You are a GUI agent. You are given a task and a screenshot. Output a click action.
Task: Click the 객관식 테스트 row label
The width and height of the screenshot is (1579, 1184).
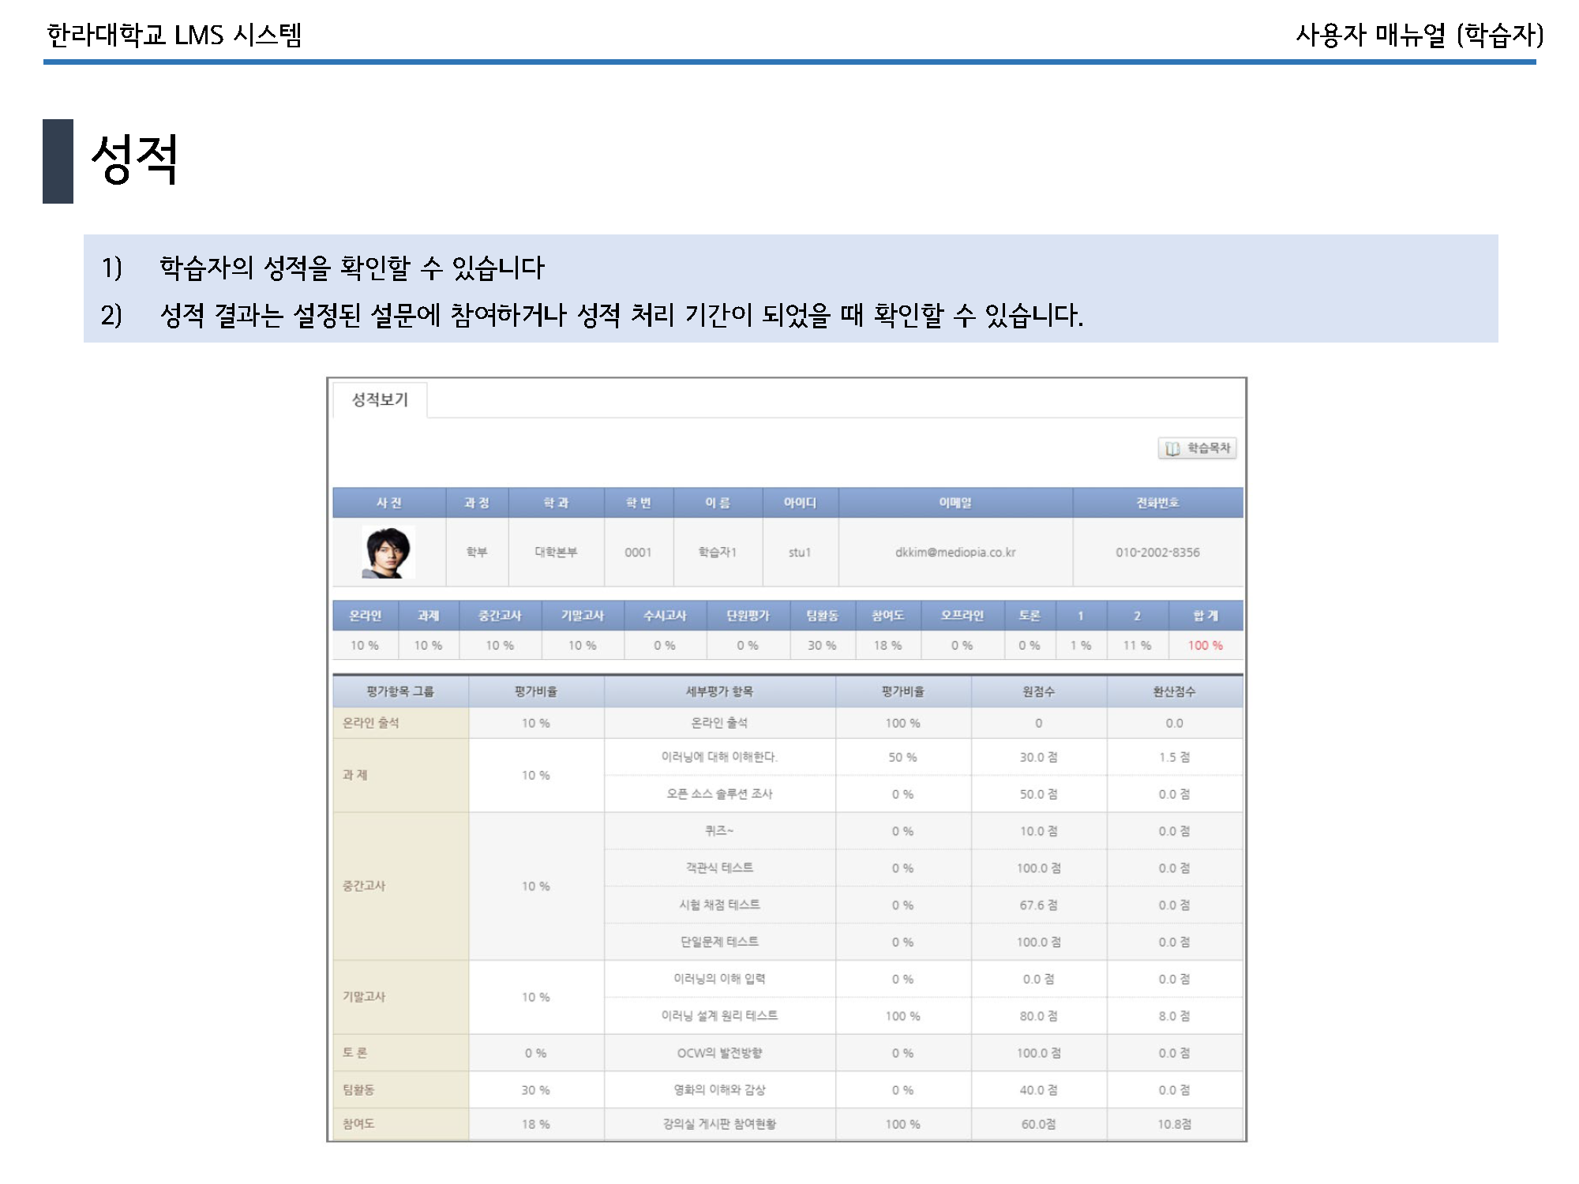pos(719,867)
